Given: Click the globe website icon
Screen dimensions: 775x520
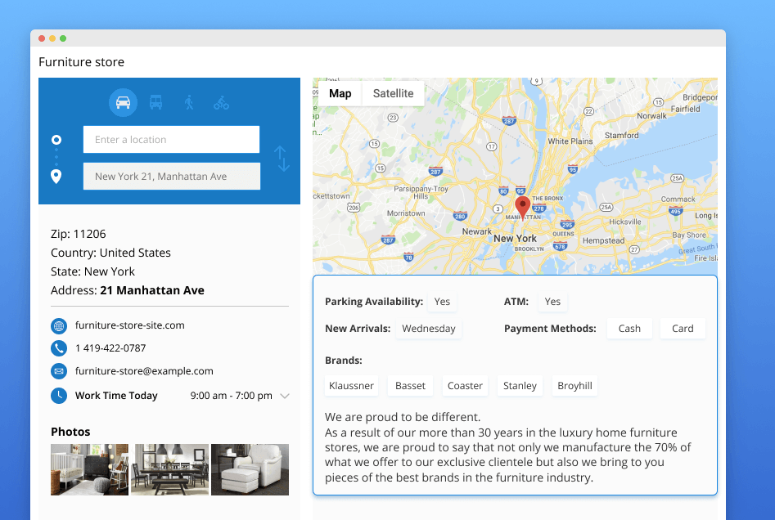Looking at the screenshot, I should 59,325.
